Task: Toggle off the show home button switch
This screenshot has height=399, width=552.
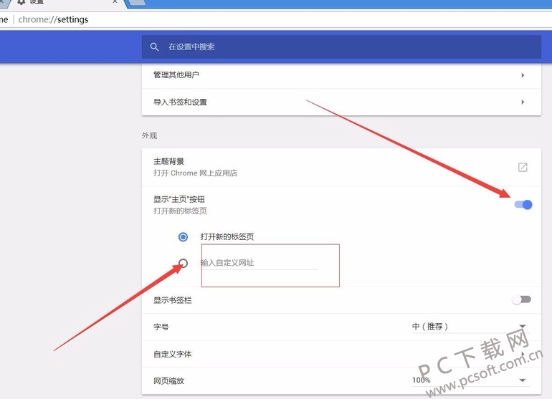Action: [523, 204]
